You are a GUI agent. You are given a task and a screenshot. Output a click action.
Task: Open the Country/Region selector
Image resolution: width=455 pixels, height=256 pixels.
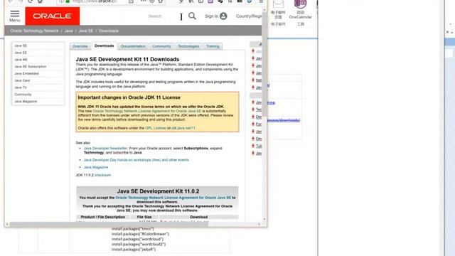click(x=249, y=16)
